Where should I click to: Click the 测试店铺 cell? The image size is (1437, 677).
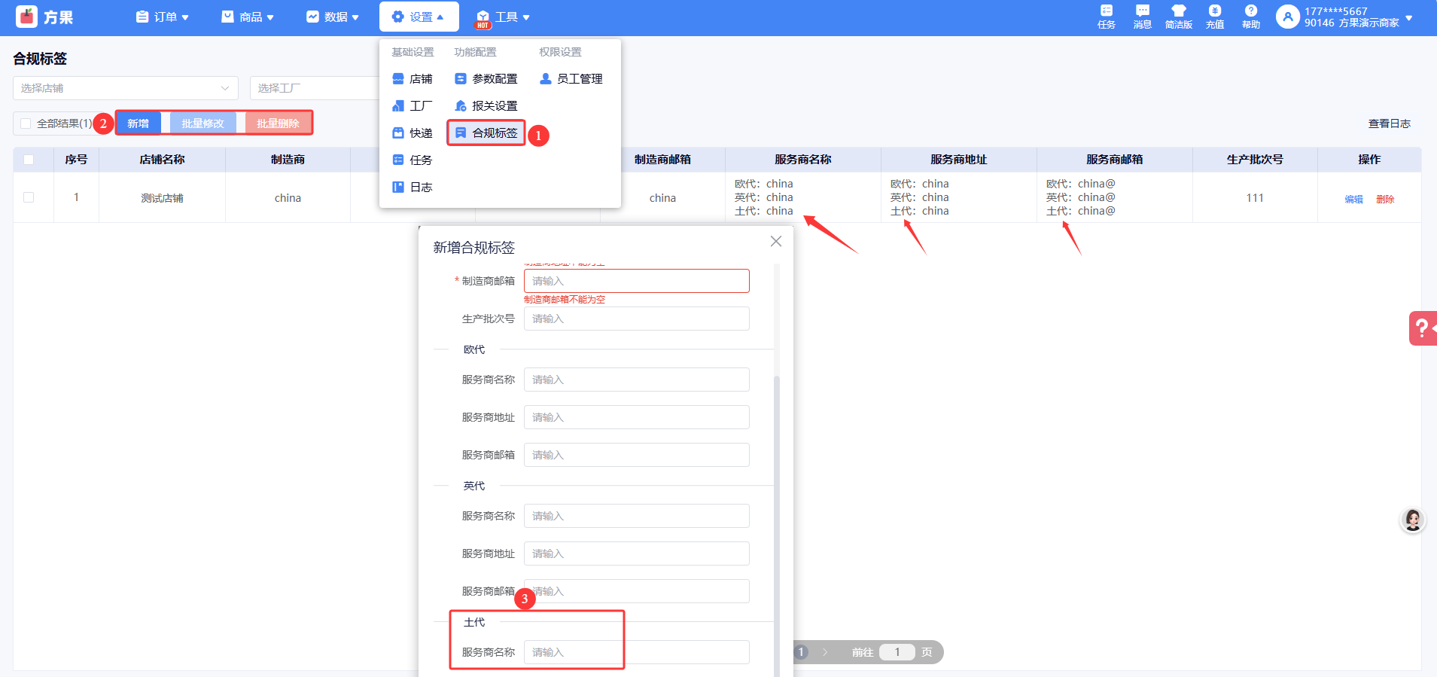click(x=162, y=198)
